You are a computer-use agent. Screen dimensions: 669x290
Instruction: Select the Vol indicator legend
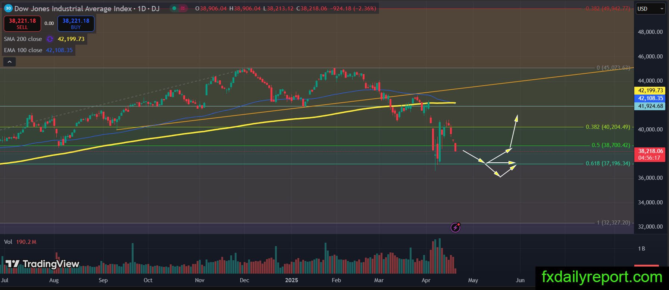coord(8,242)
